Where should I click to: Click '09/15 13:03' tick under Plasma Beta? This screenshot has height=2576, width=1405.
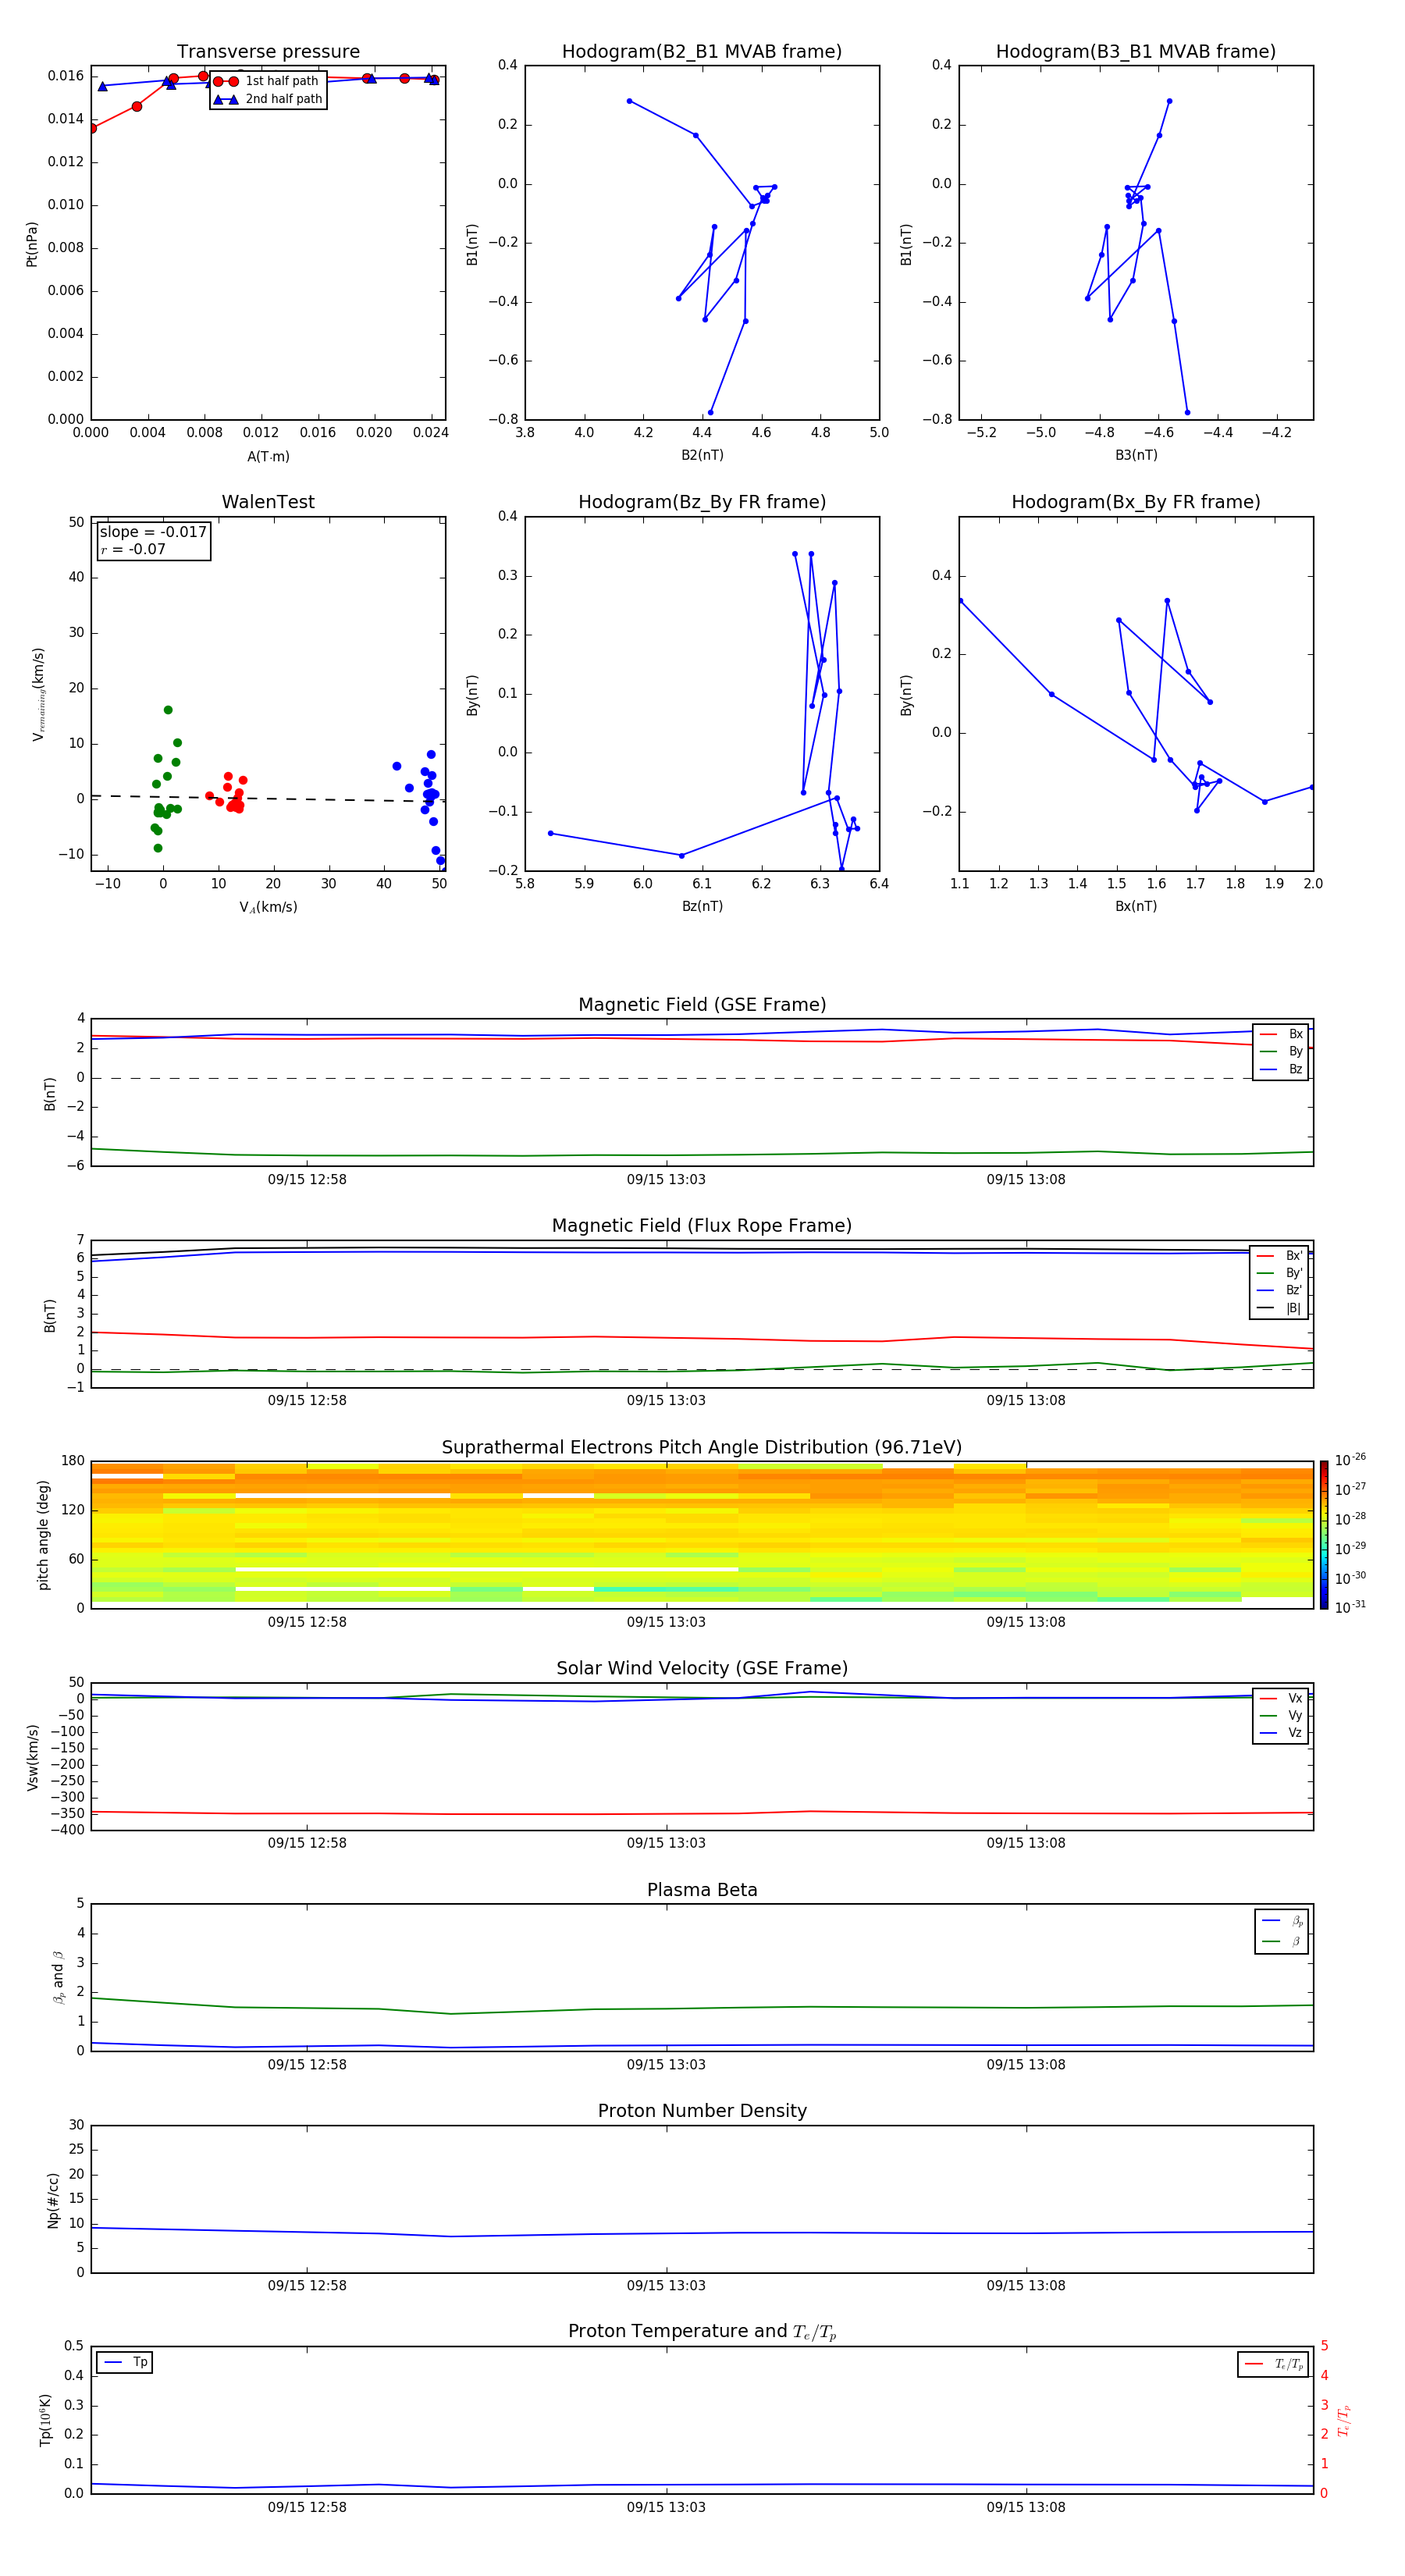[x=666, y=2064]
